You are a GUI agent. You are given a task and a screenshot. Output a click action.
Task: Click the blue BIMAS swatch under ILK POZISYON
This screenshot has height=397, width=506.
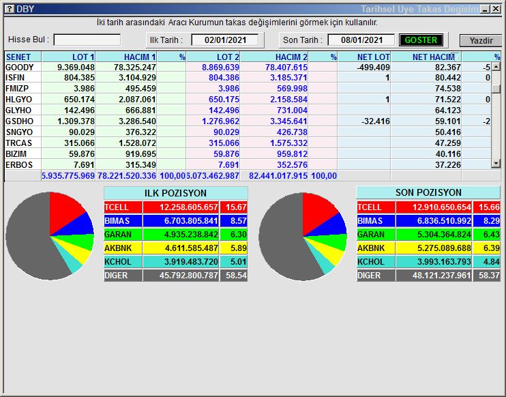click(123, 221)
